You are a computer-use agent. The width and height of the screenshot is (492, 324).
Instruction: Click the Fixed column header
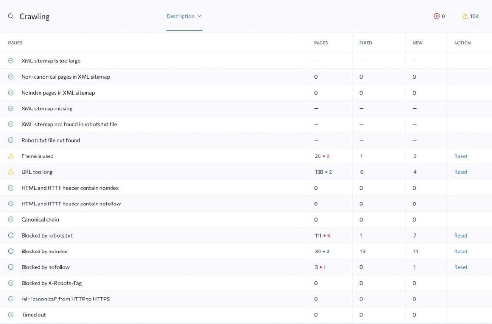pyautogui.click(x=366, y=43)
